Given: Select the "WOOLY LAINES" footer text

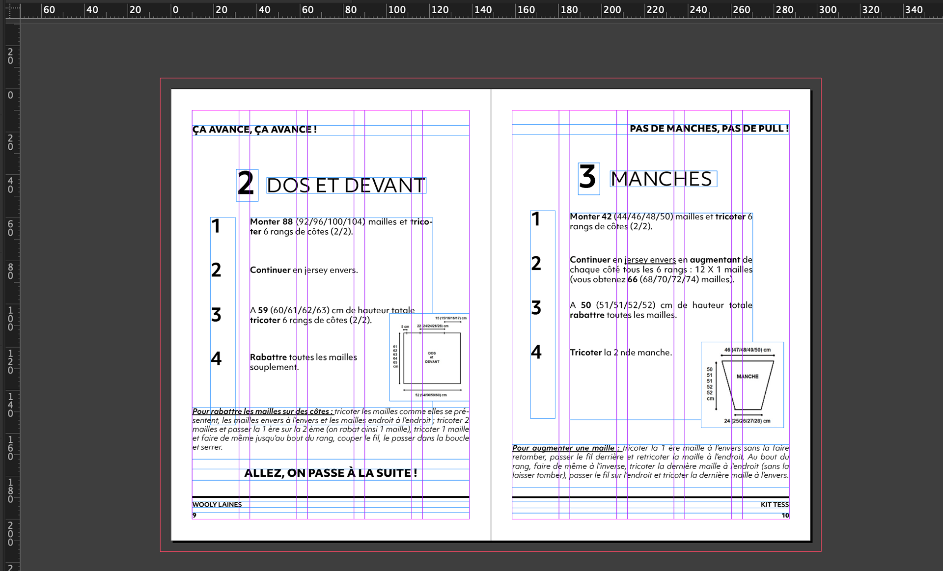Looking at the screenshot, I should (x=217, y=504).
